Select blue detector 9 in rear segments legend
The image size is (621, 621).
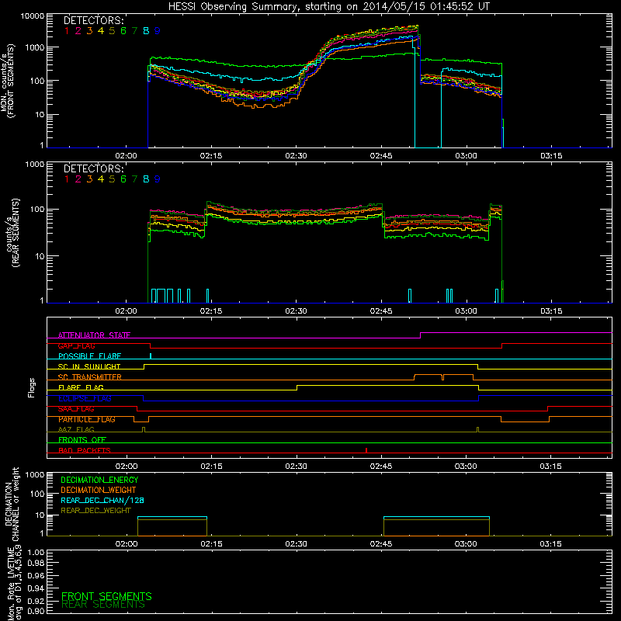(x=158, y=179)
